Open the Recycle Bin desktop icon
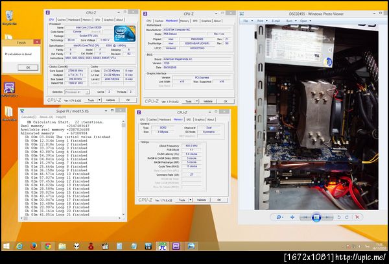The image size is (389, 264). (9, 18)
